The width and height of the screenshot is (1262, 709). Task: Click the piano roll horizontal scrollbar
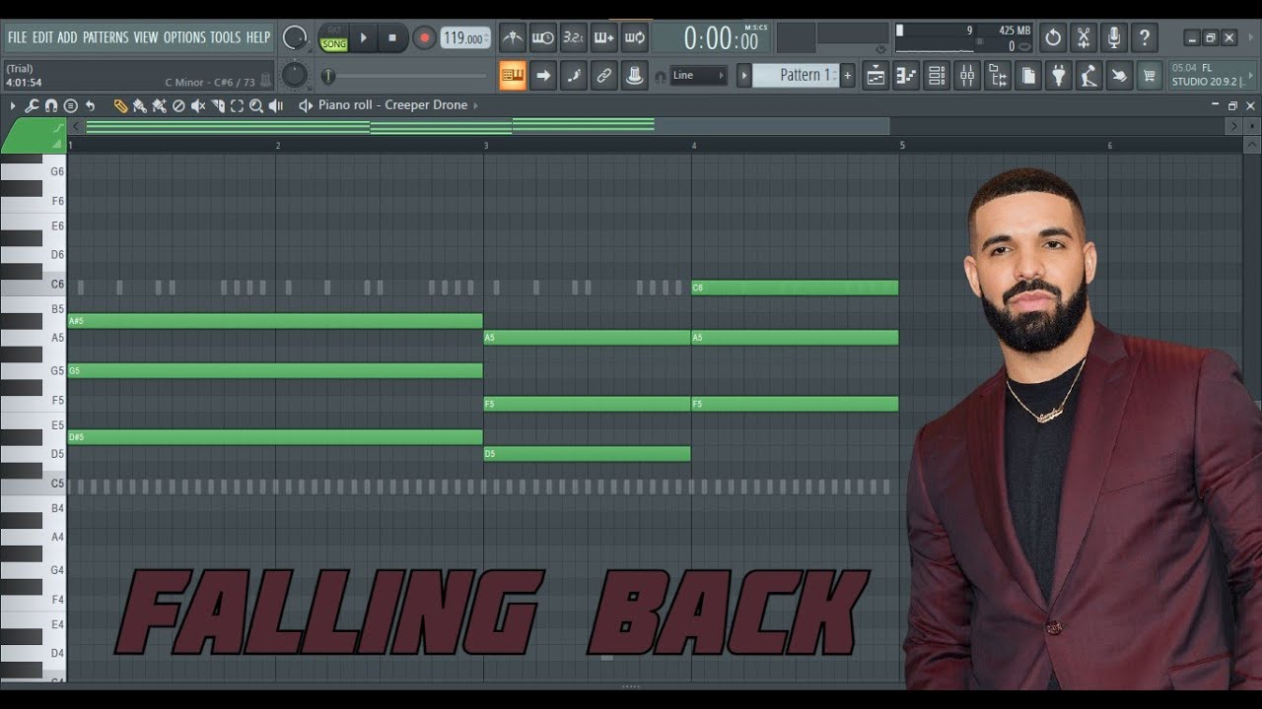[653, 126]
